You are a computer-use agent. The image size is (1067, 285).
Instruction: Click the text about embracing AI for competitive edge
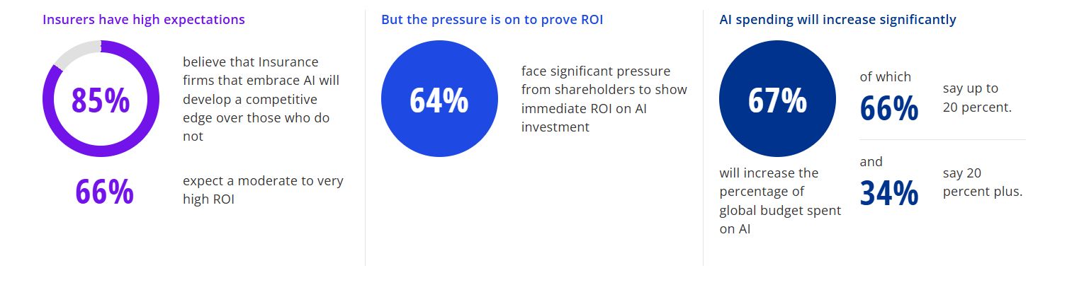[x=261, y=99]
